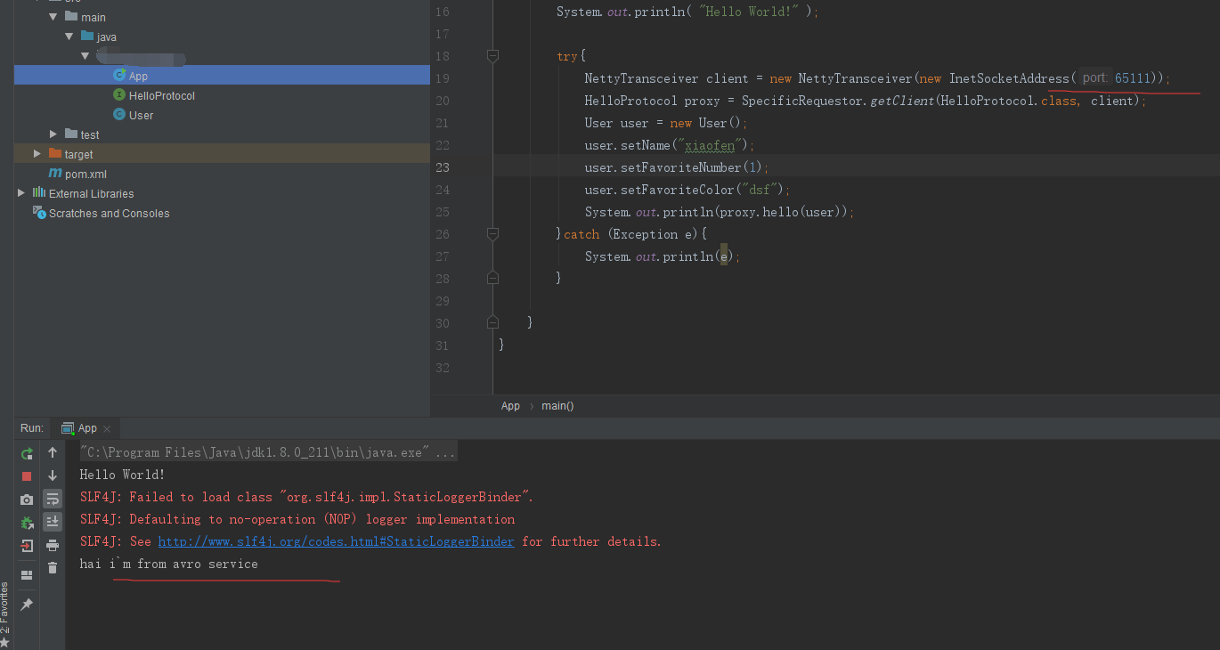Viewport: 1220px width, 650px height.
Task: Open the slf4j StaticLoggerBinder link
Action: [336, 541]
